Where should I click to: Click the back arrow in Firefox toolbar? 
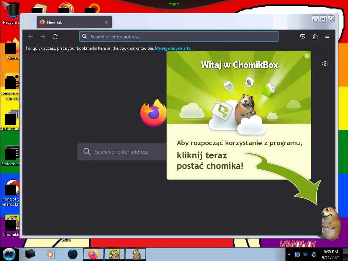point(31,37)
